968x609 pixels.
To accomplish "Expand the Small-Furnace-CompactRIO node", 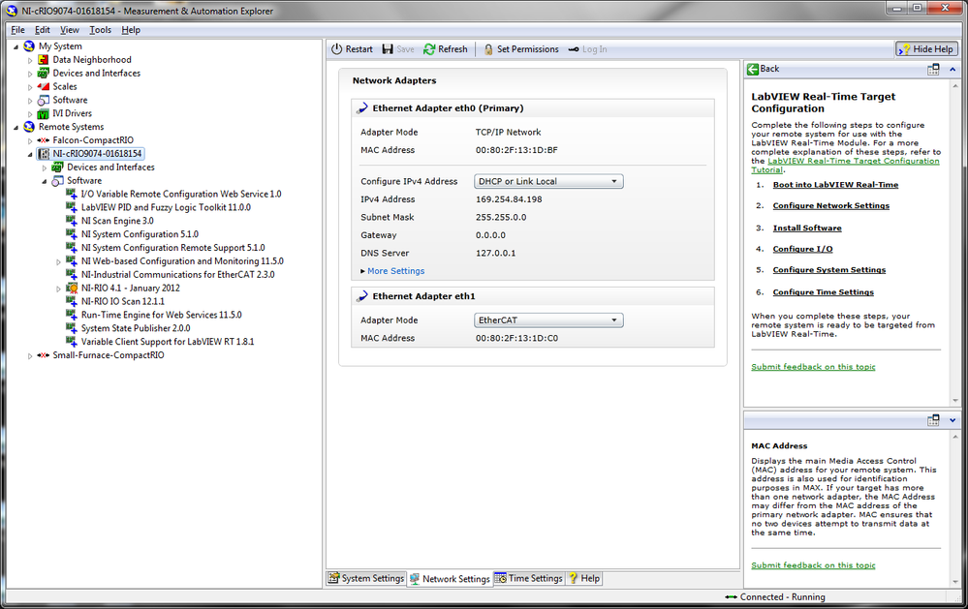I will 30,356.
